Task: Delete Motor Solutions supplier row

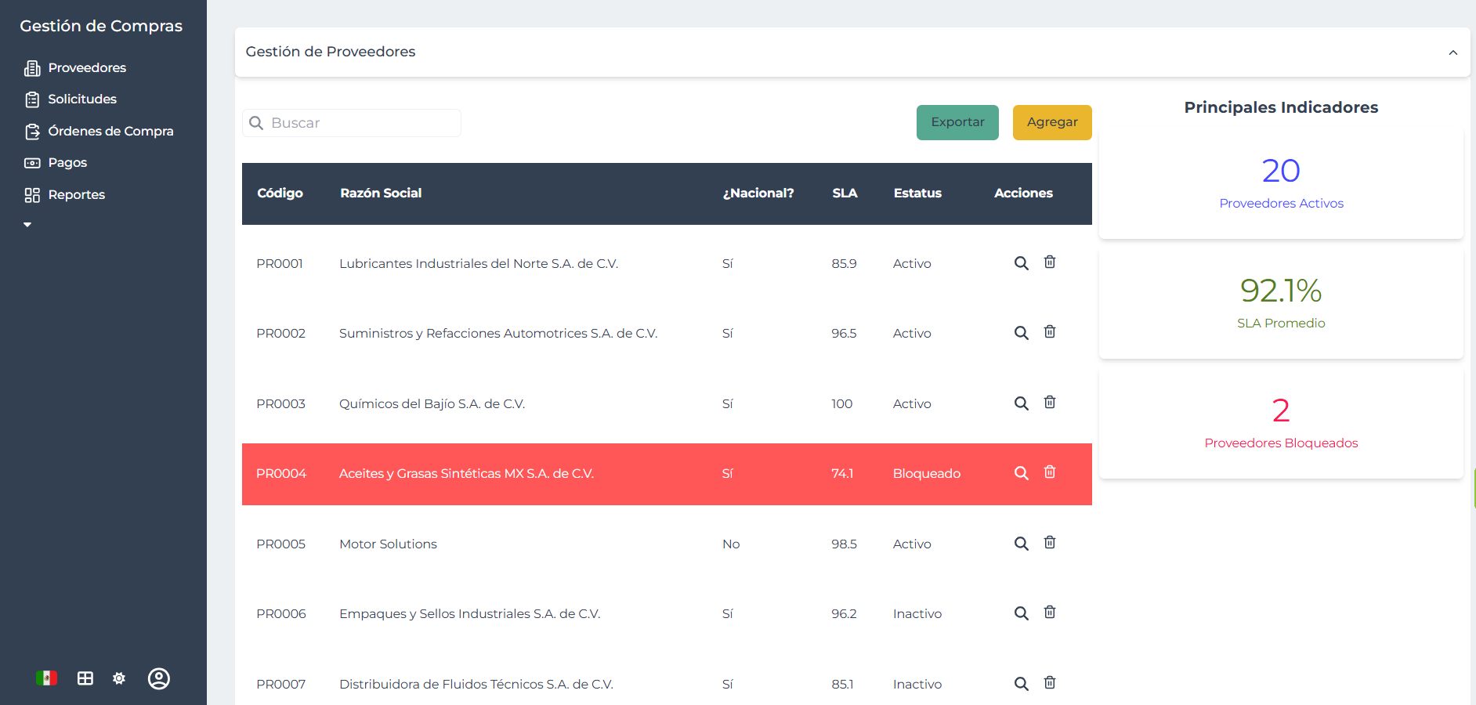Action: pos(1050,543)
